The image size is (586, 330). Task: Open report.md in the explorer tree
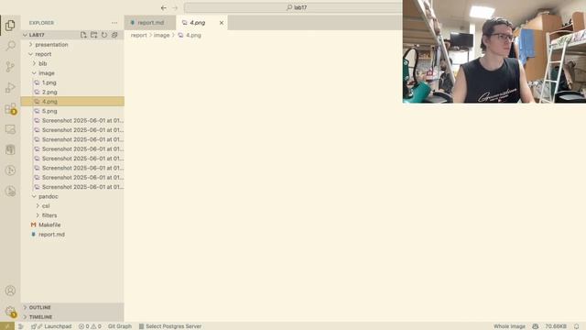tap(51, 235)
